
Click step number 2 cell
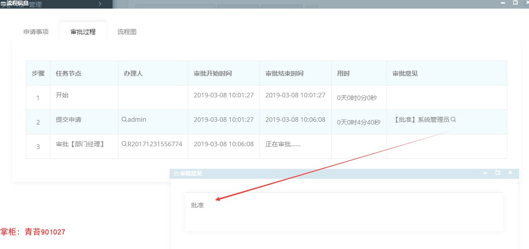38,122
